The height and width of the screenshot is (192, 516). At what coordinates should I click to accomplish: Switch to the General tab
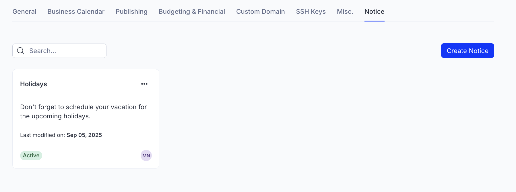pos(24,11)
